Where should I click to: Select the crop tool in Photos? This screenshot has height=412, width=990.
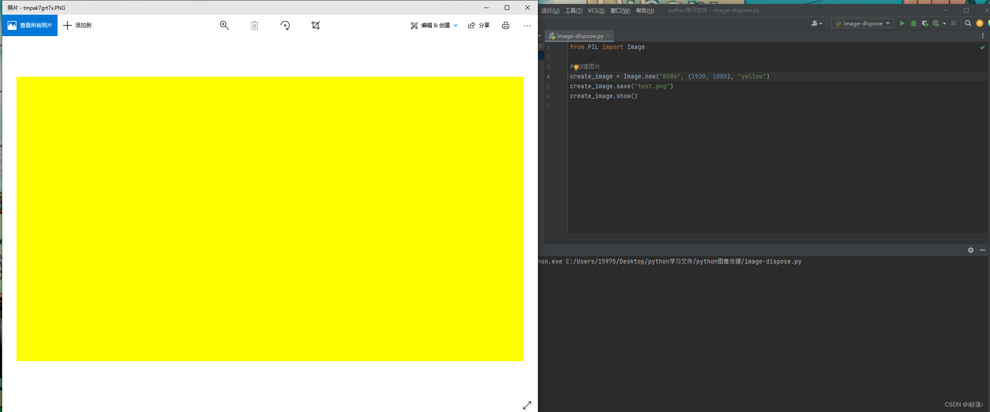click(315, 25)
